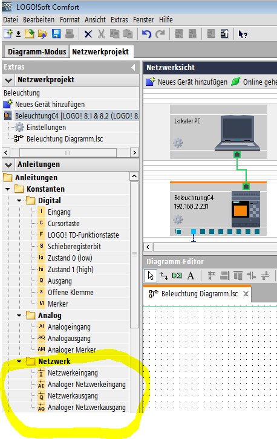Collapse the Extras panel with the arrow

tap(133, 67)
